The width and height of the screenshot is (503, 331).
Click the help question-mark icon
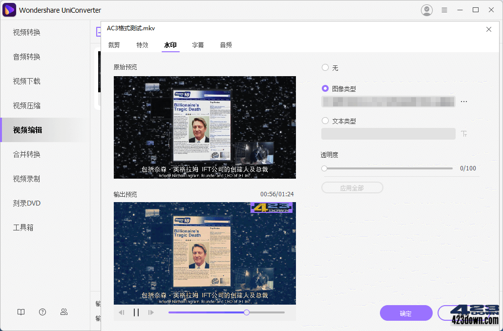[42, 311]
